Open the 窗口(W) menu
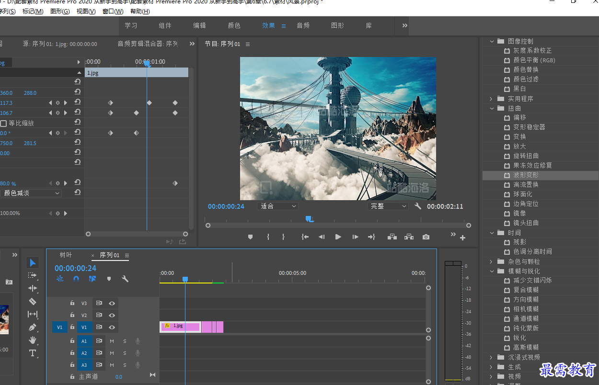This screenshot has width=599, height=385. coord(113,11)
